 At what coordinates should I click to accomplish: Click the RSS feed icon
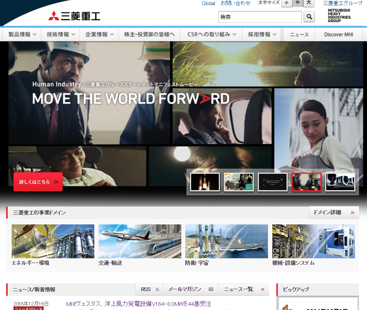point(157,290)
